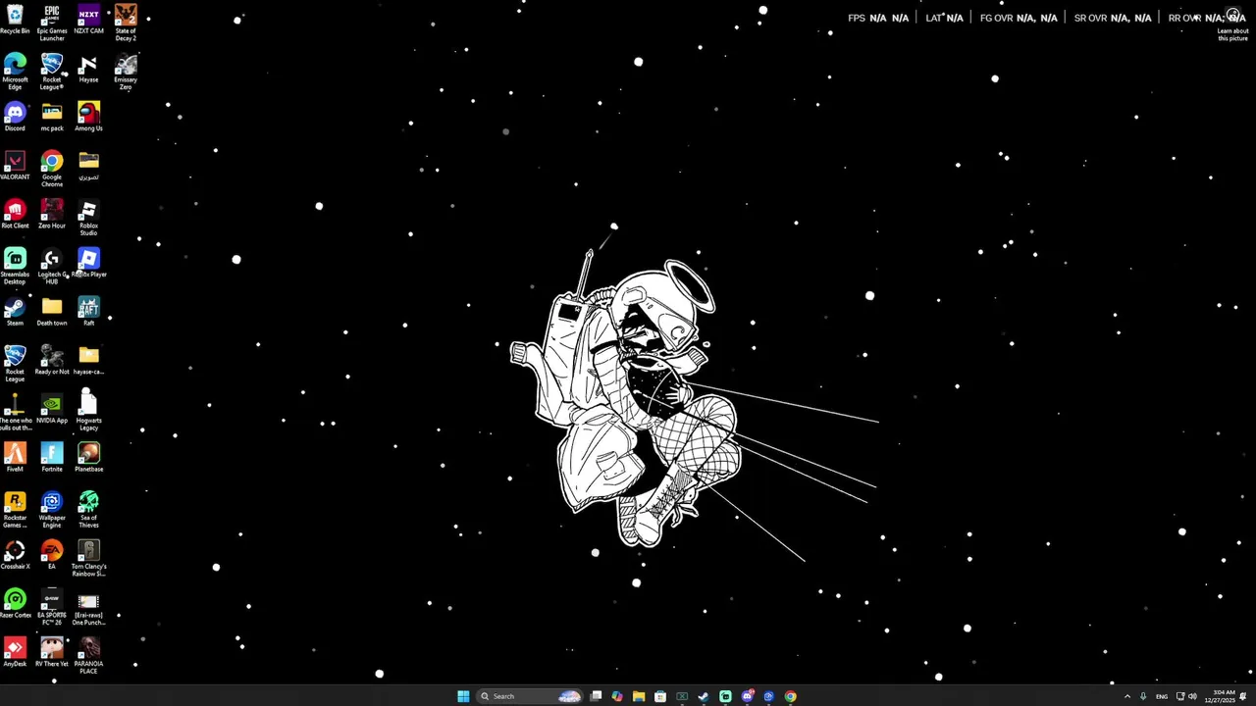Select the VALORANT desktop icon

click(15, 166)
